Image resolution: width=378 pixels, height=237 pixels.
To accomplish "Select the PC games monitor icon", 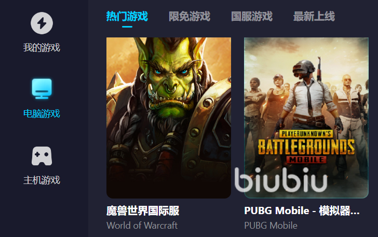I will (x=42, y=89).
